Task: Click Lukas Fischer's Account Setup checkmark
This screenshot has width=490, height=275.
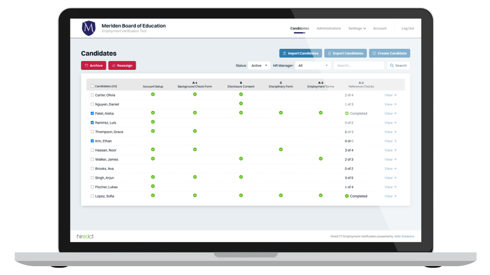Action: pyautogui.click(x=153, y=186)
